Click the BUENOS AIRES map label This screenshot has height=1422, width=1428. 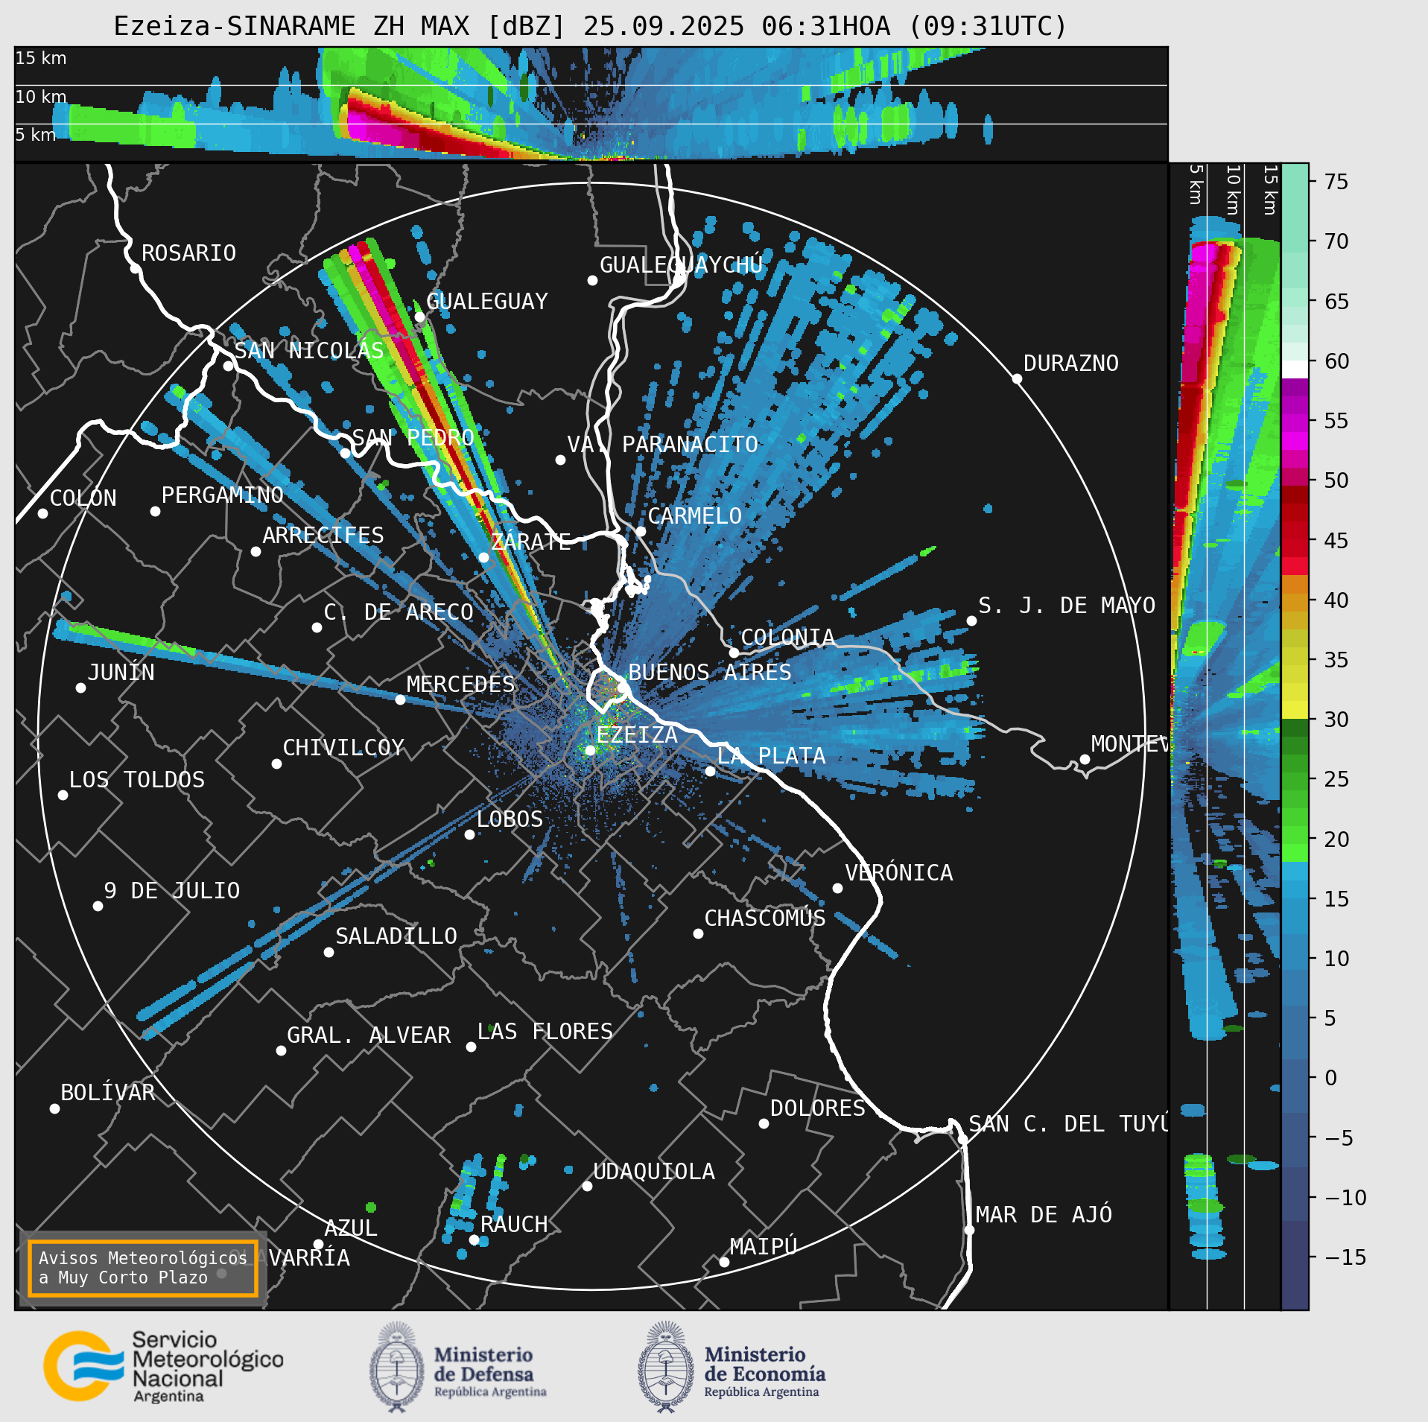tap(710, 672)
